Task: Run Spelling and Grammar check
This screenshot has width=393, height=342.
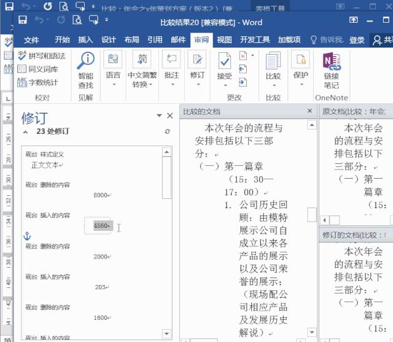Action: [x=42, y=56]
